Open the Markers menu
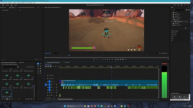 click(15, 3)
